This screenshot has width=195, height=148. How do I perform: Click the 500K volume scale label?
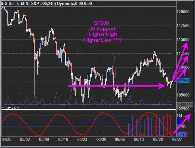181,126
